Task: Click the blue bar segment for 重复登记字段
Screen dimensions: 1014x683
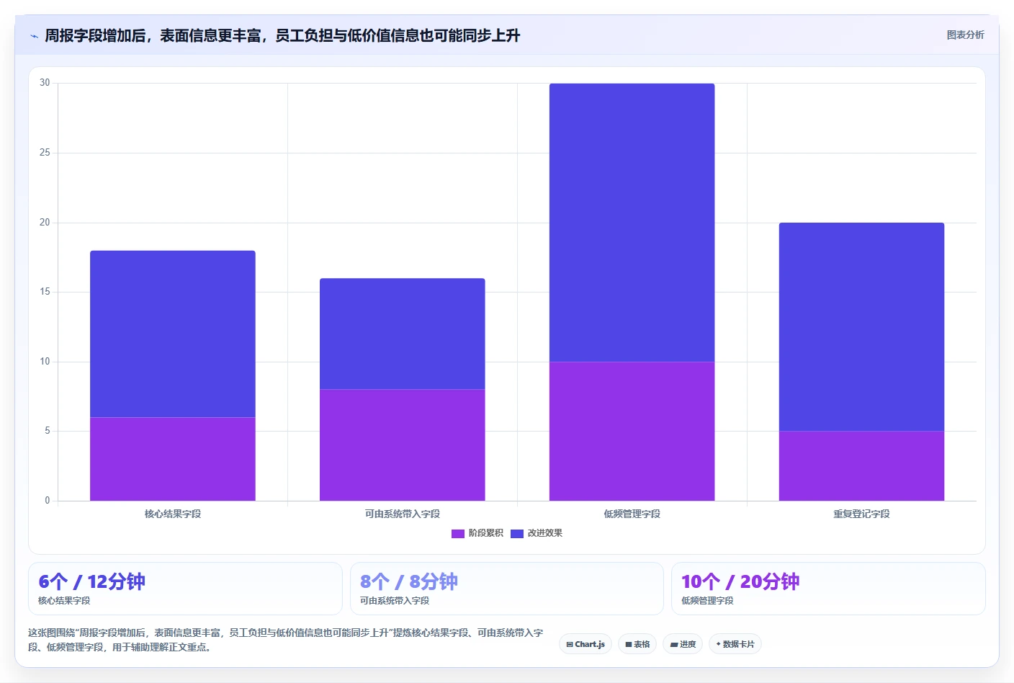Action: (x=862, y=327)
